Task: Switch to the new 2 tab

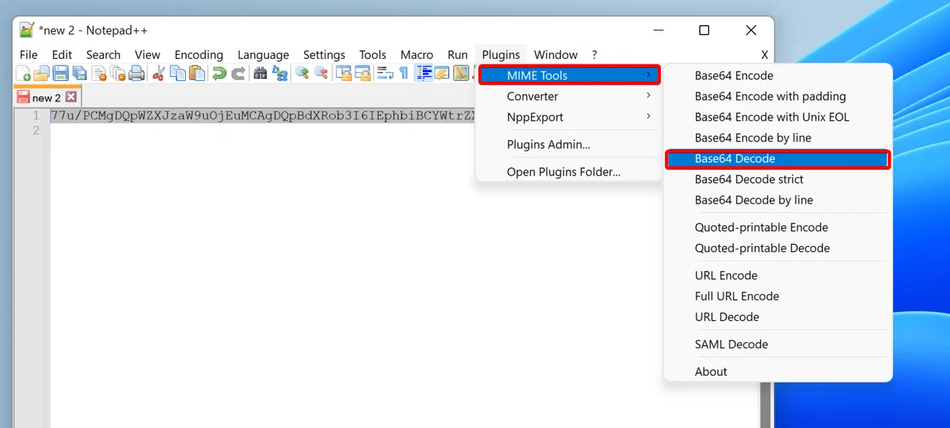Action: click(46, 98)
